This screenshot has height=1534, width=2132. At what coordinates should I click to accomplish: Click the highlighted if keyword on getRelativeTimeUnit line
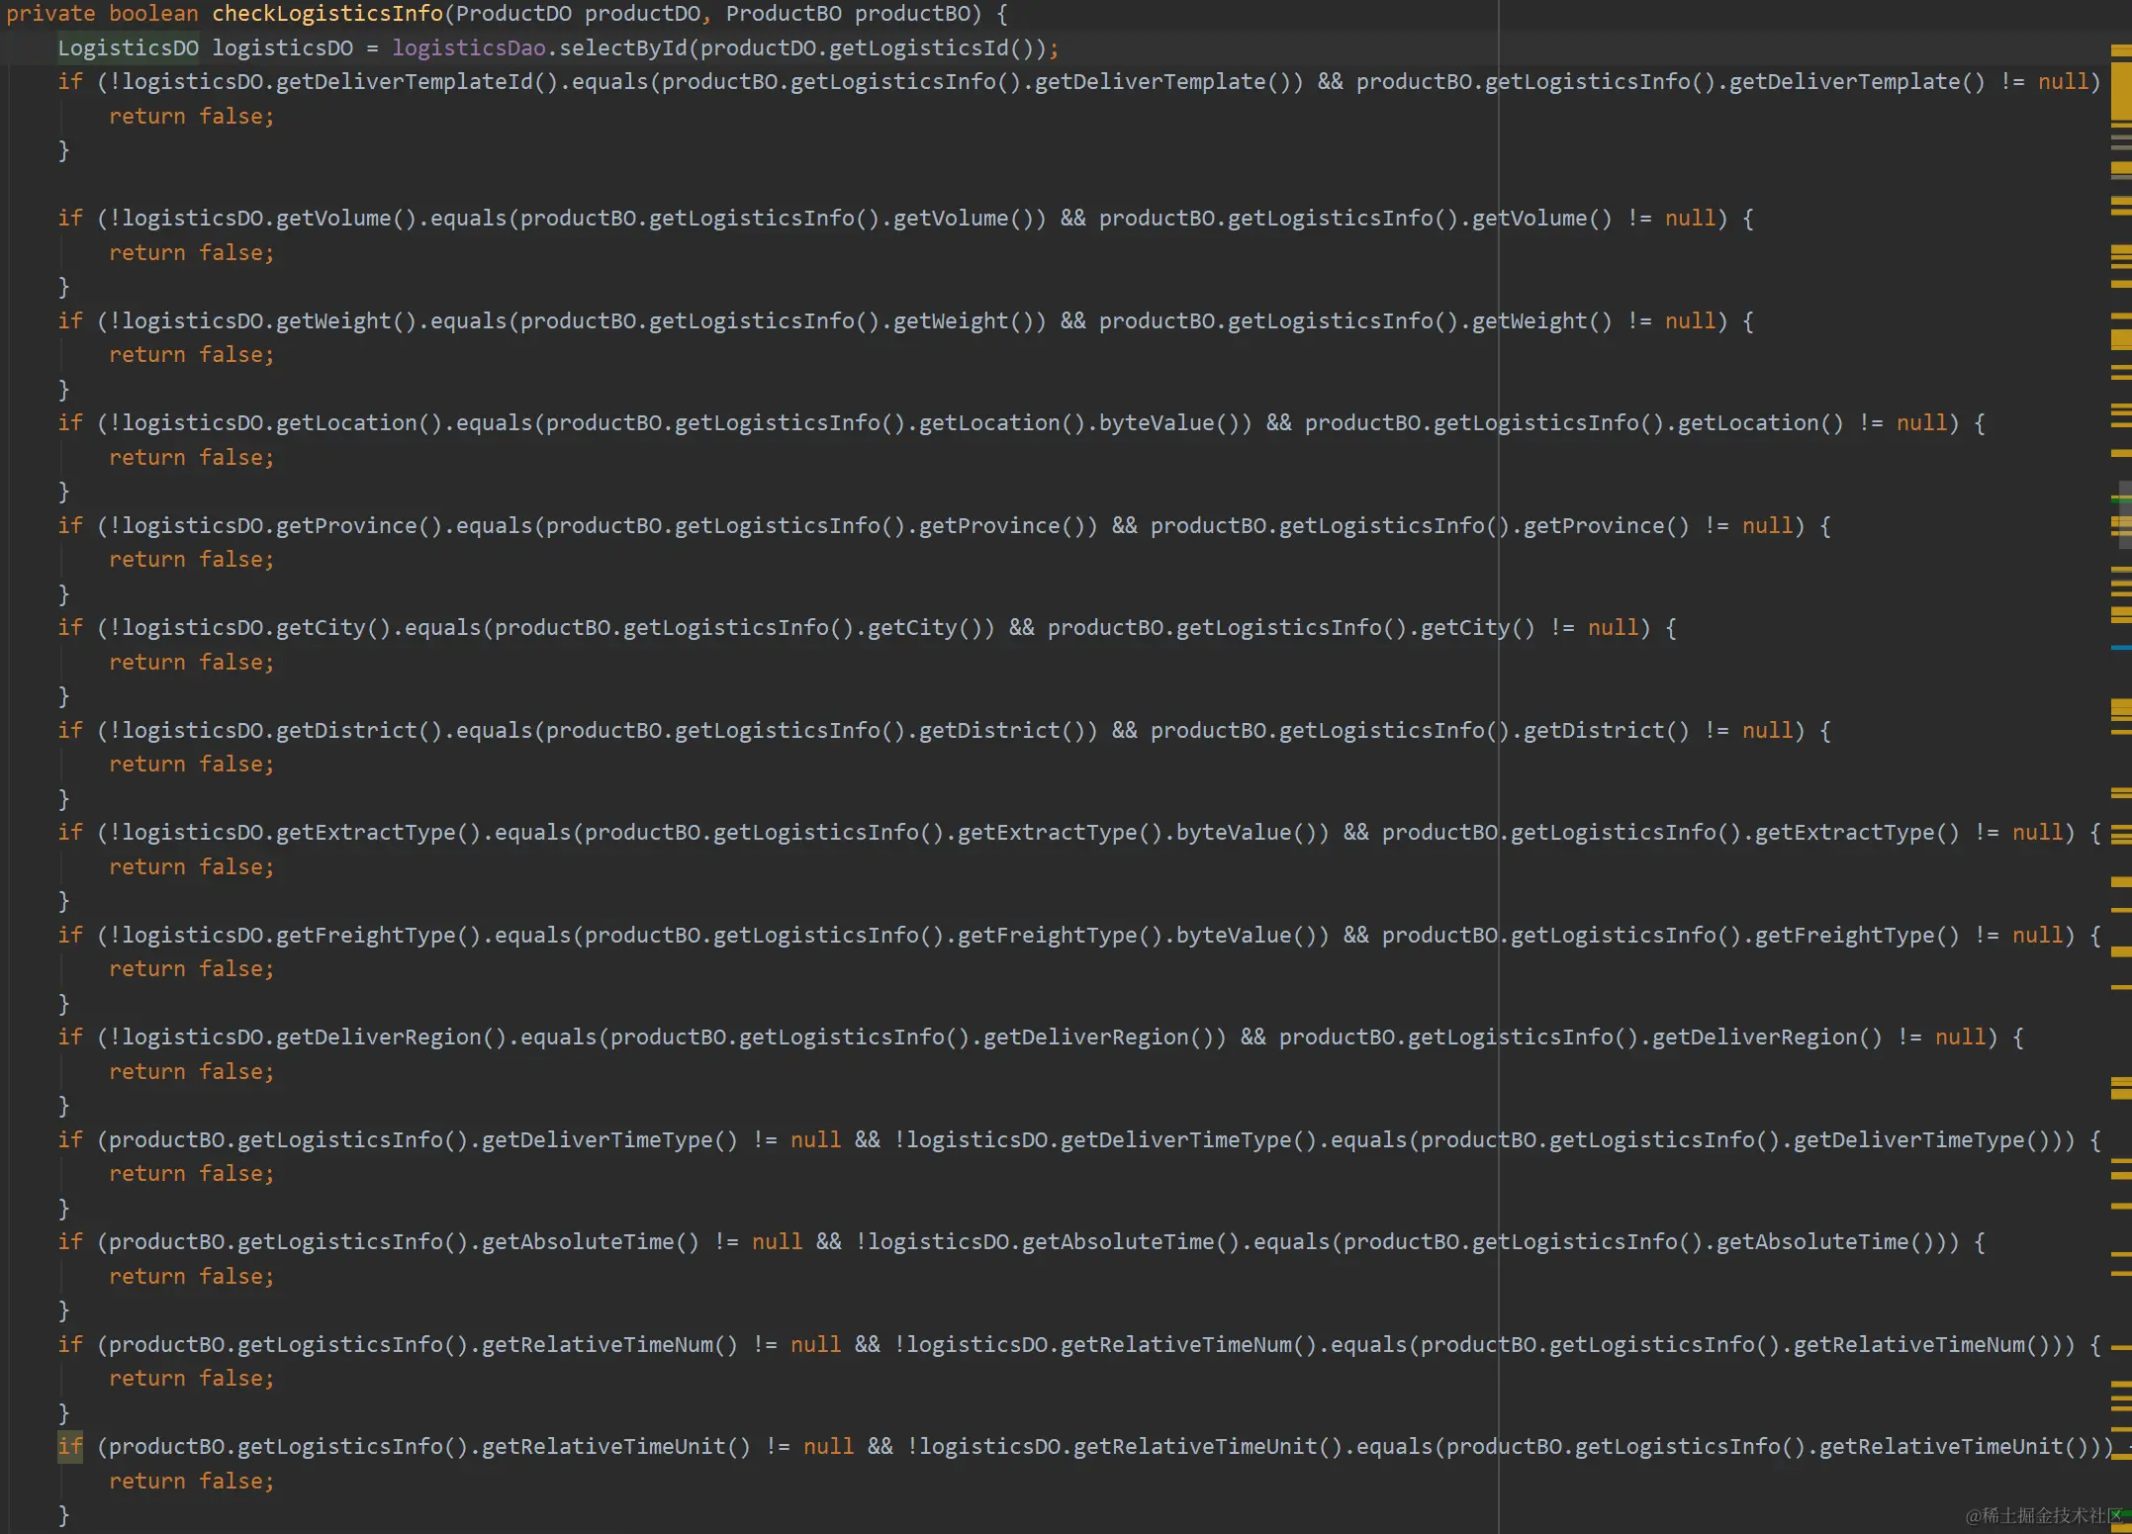[69, 1446]
